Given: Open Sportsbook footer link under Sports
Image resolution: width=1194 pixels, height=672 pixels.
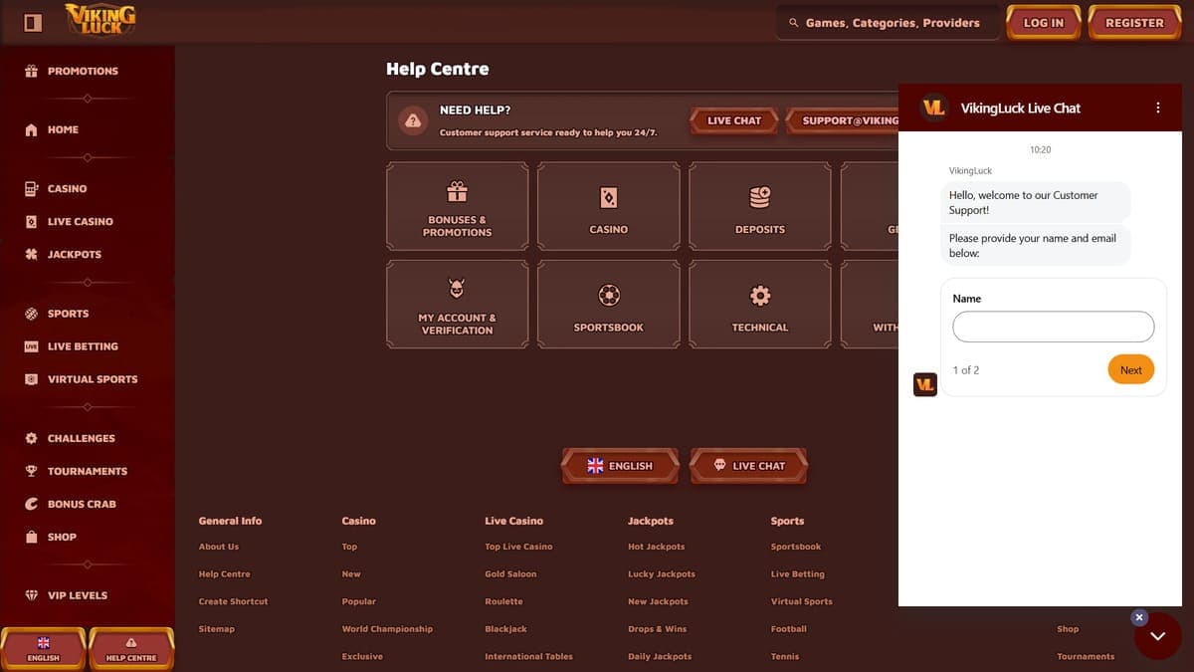Looking at the screenshot, I should (x=796, y=547).
